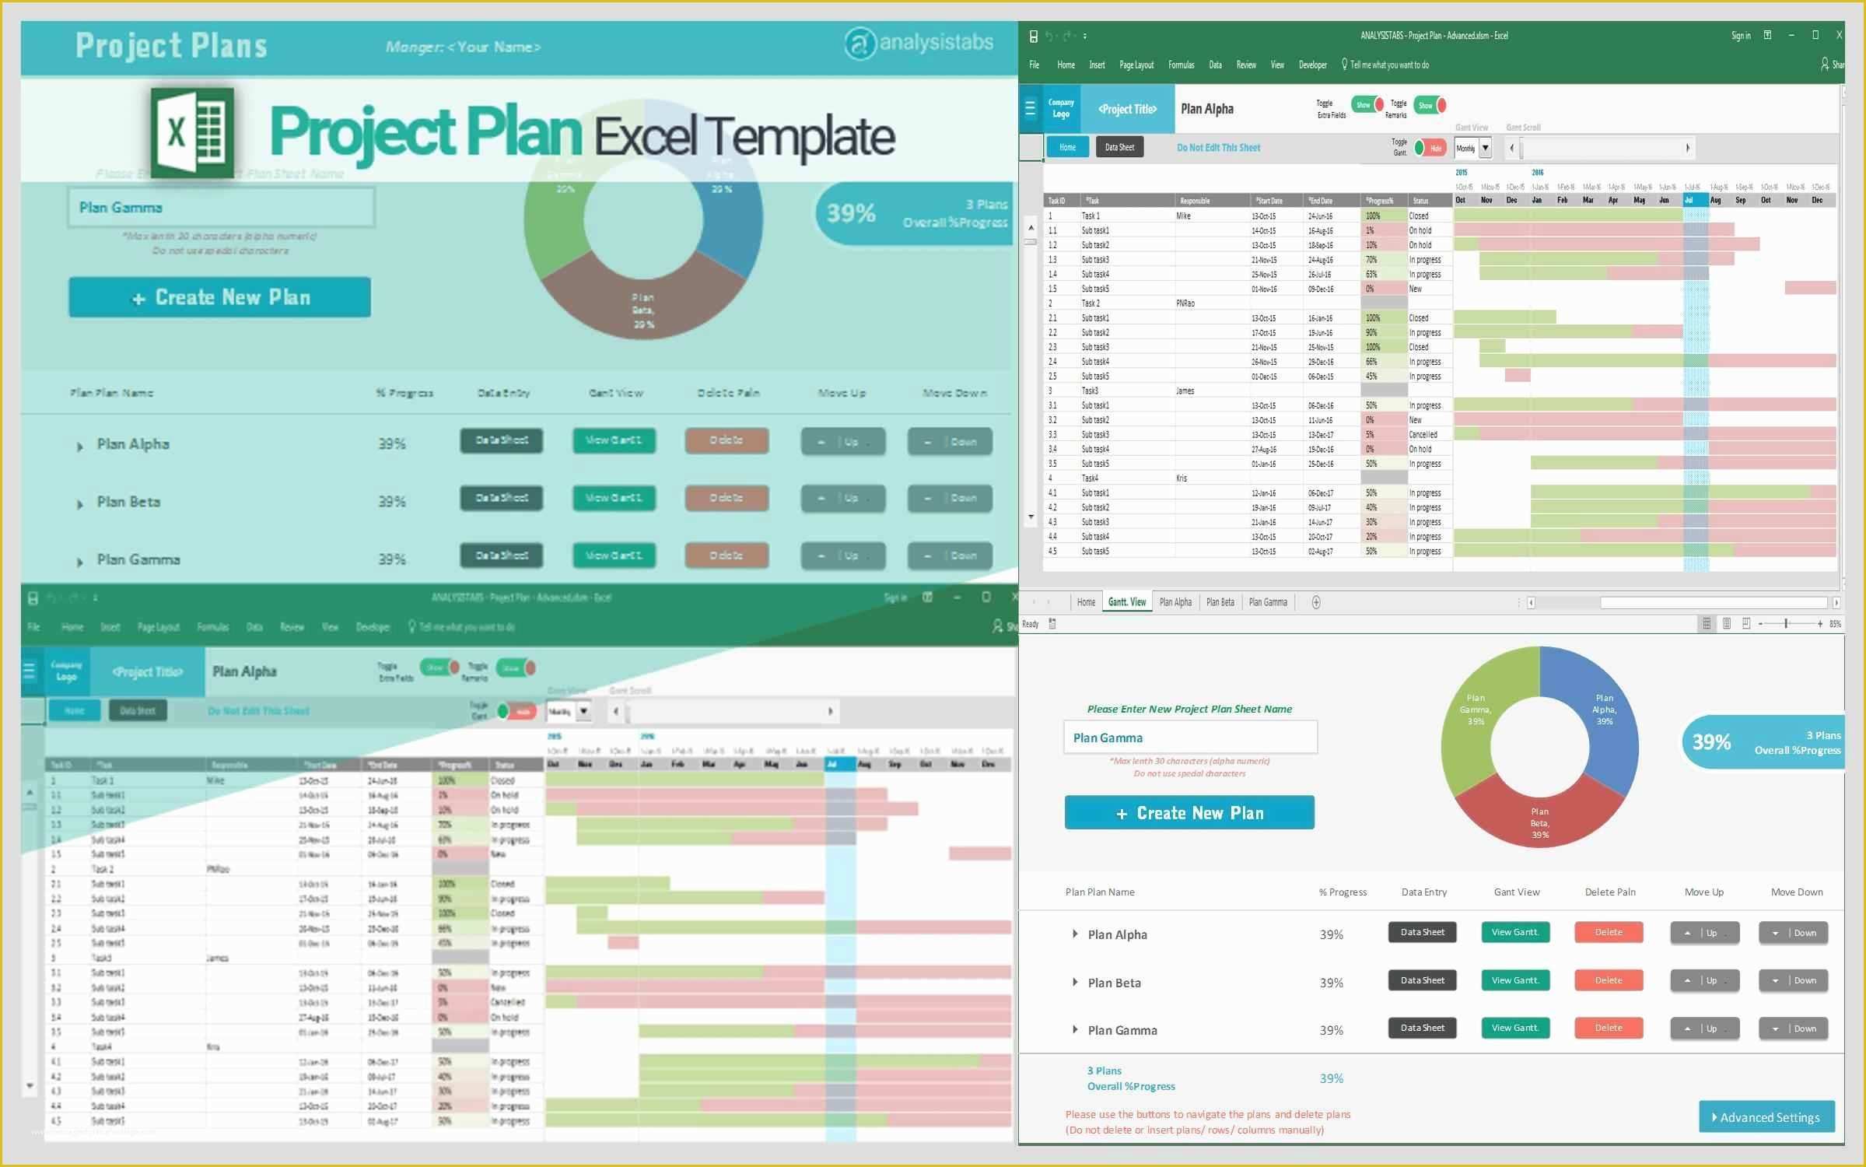Select the 'Gantt View' tab
This screenshot has width=1866, height=1167.
coord(1127,601)
